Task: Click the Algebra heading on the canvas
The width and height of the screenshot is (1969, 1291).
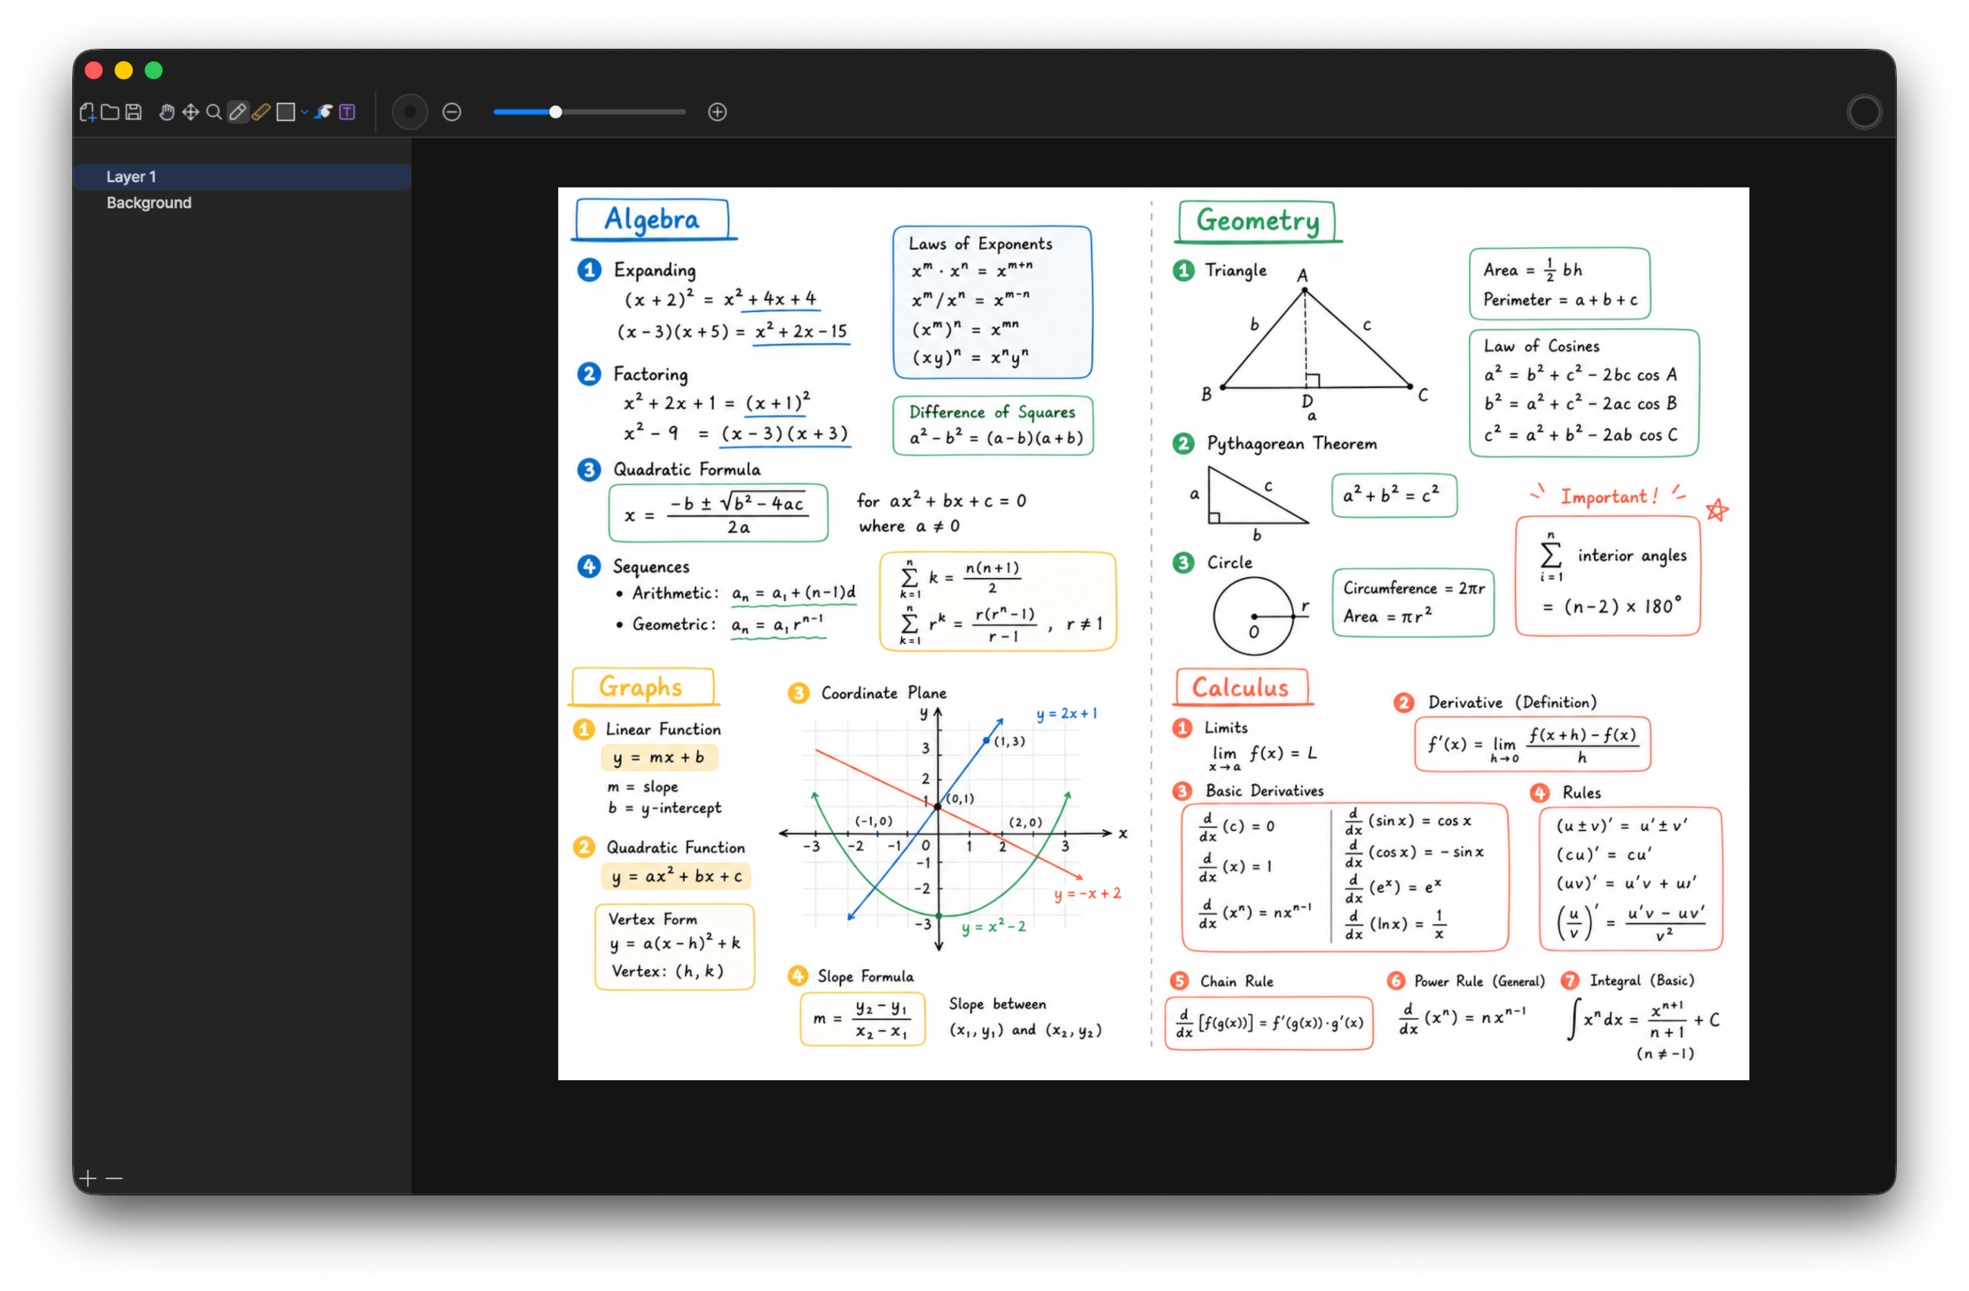Action: point(652,219)
